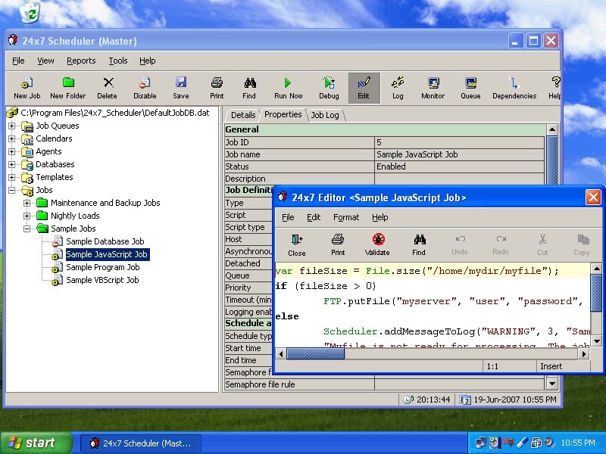Click Cut in the Editor toolbar

coord(542,245)
